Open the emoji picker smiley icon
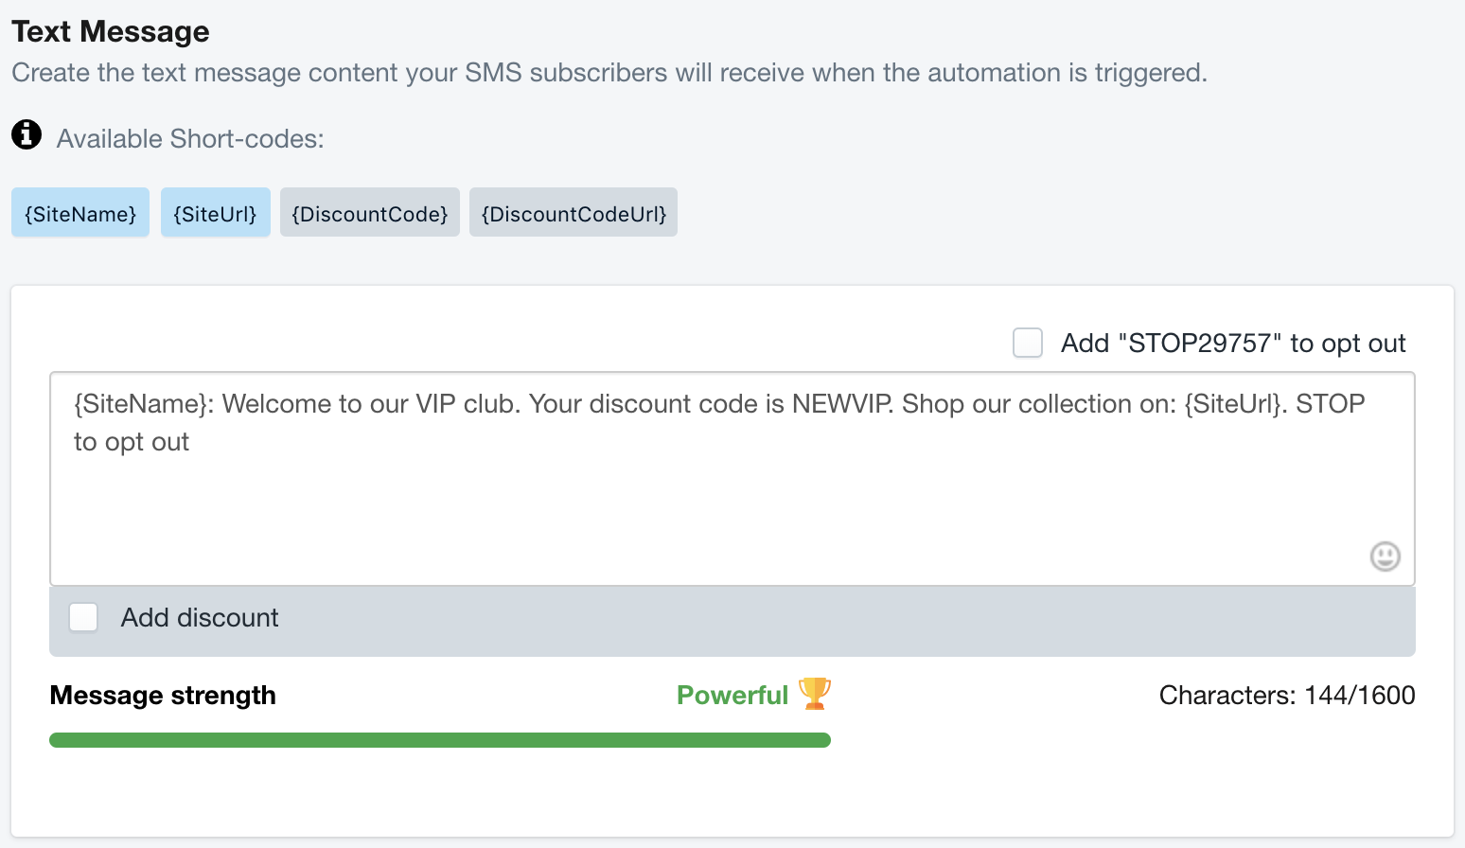This screenshot has width=1465, height=848. pos(1385,556)
